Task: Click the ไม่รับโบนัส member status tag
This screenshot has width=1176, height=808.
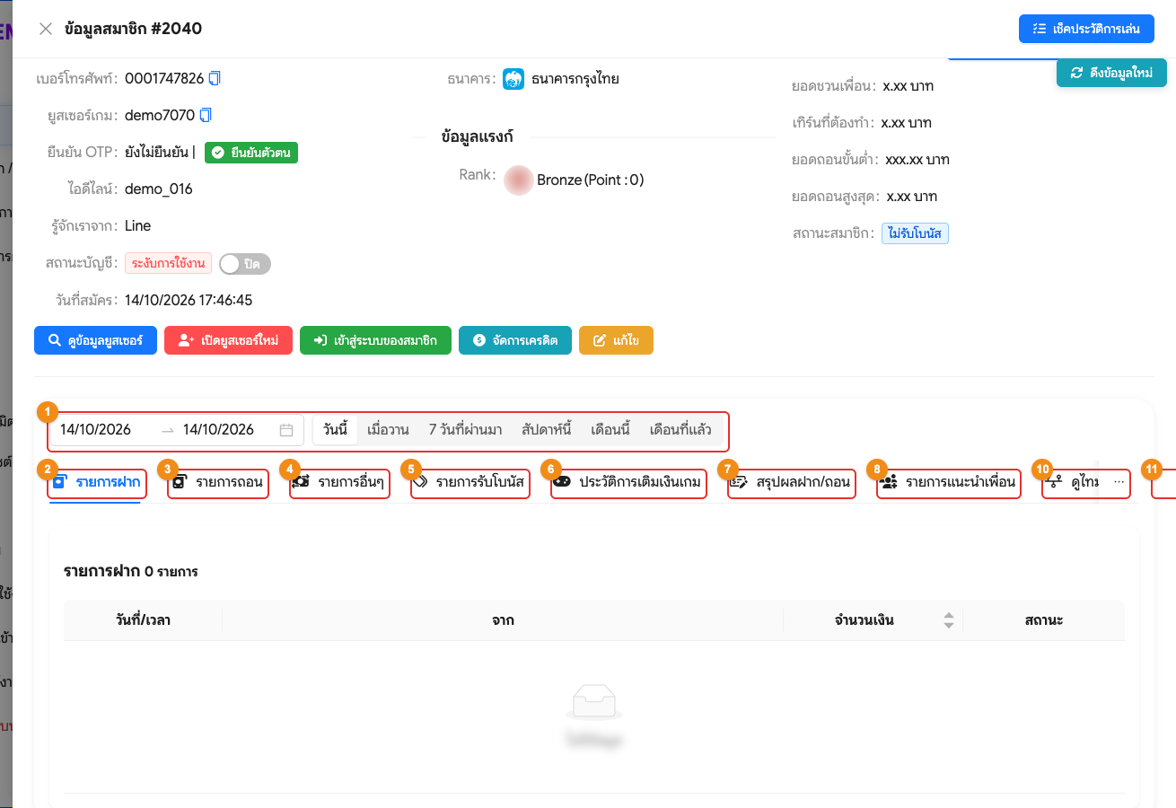Action: pos(916,233)
